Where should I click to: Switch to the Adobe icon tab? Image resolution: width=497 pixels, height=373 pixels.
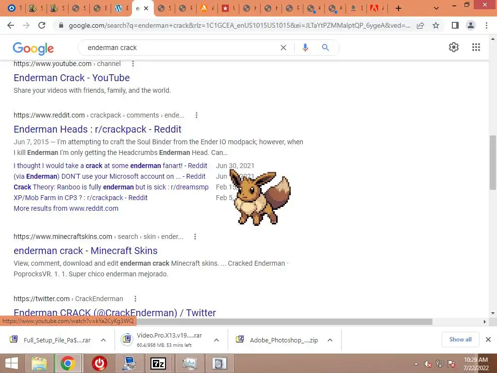pyautogui.click(x=377, y=9)
